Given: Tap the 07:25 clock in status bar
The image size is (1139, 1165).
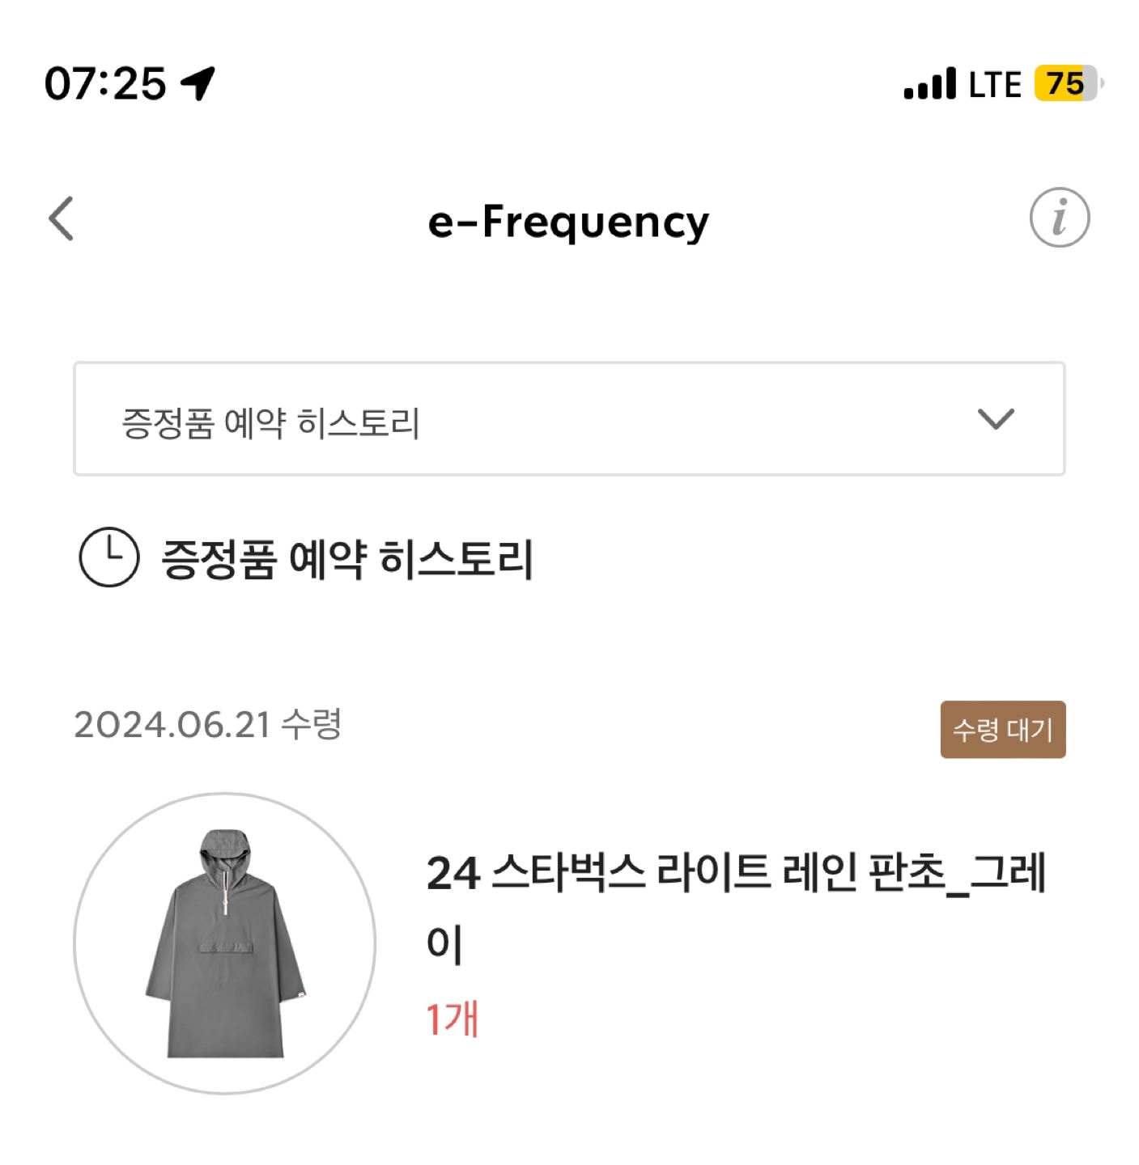Looking at the screenshot, I should click(105, 84).
